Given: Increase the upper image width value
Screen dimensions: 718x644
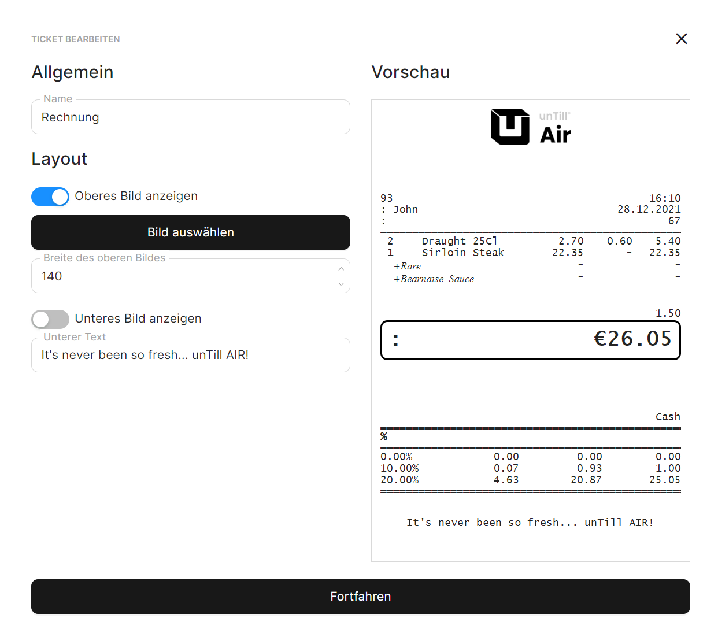Looking at the screenshot, I should tap(341, 268).
